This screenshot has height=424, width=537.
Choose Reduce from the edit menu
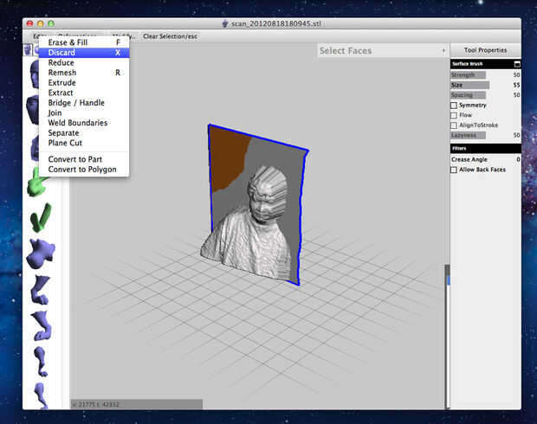pos(84,62)
